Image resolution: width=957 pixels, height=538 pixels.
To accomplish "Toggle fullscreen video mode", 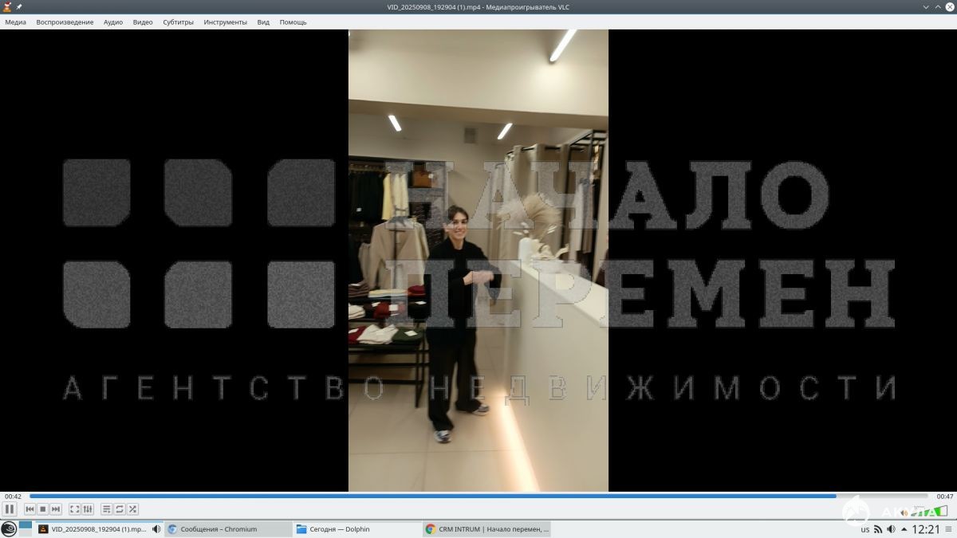I will (x=74, y=509).
